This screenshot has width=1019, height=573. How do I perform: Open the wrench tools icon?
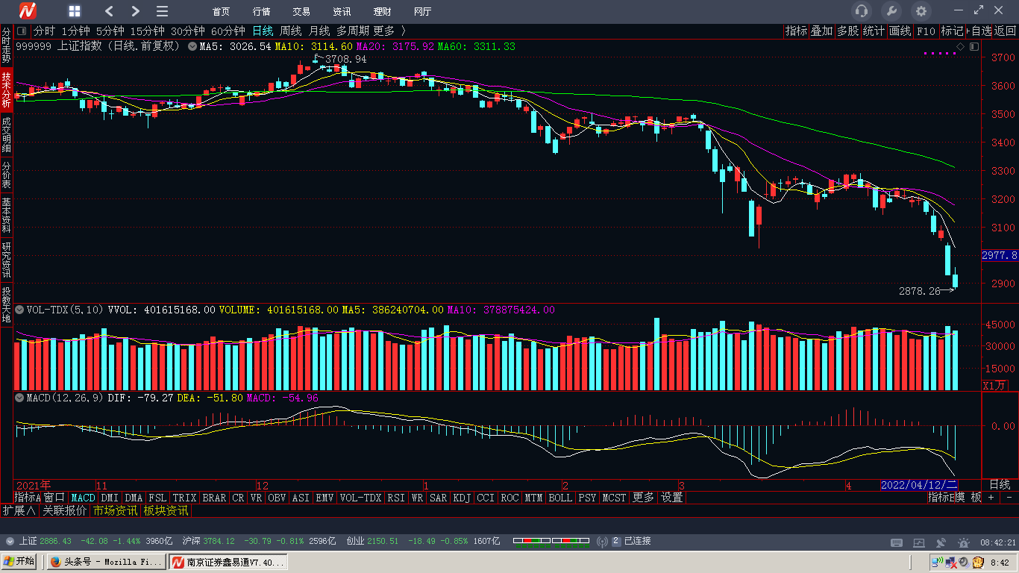tap(891, 11)
